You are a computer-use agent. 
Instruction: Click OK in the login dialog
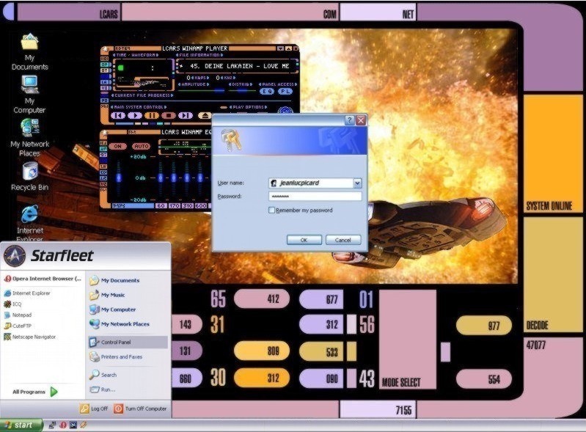(x=304, y=240)
